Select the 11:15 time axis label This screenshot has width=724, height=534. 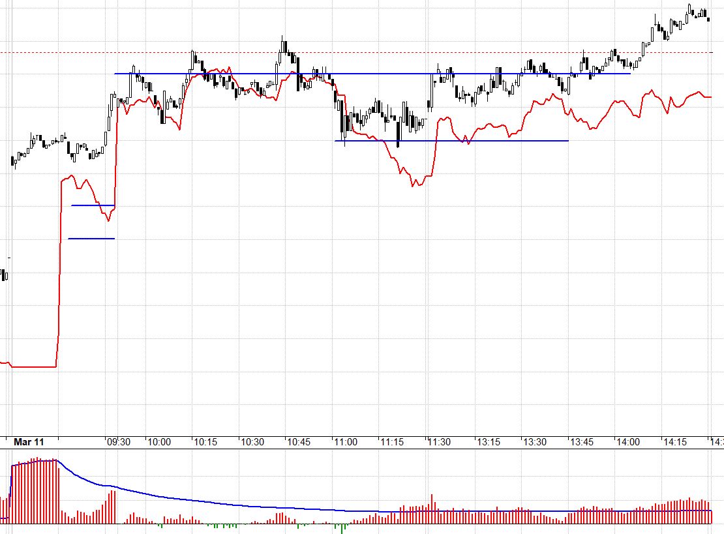tap(392, 442)
